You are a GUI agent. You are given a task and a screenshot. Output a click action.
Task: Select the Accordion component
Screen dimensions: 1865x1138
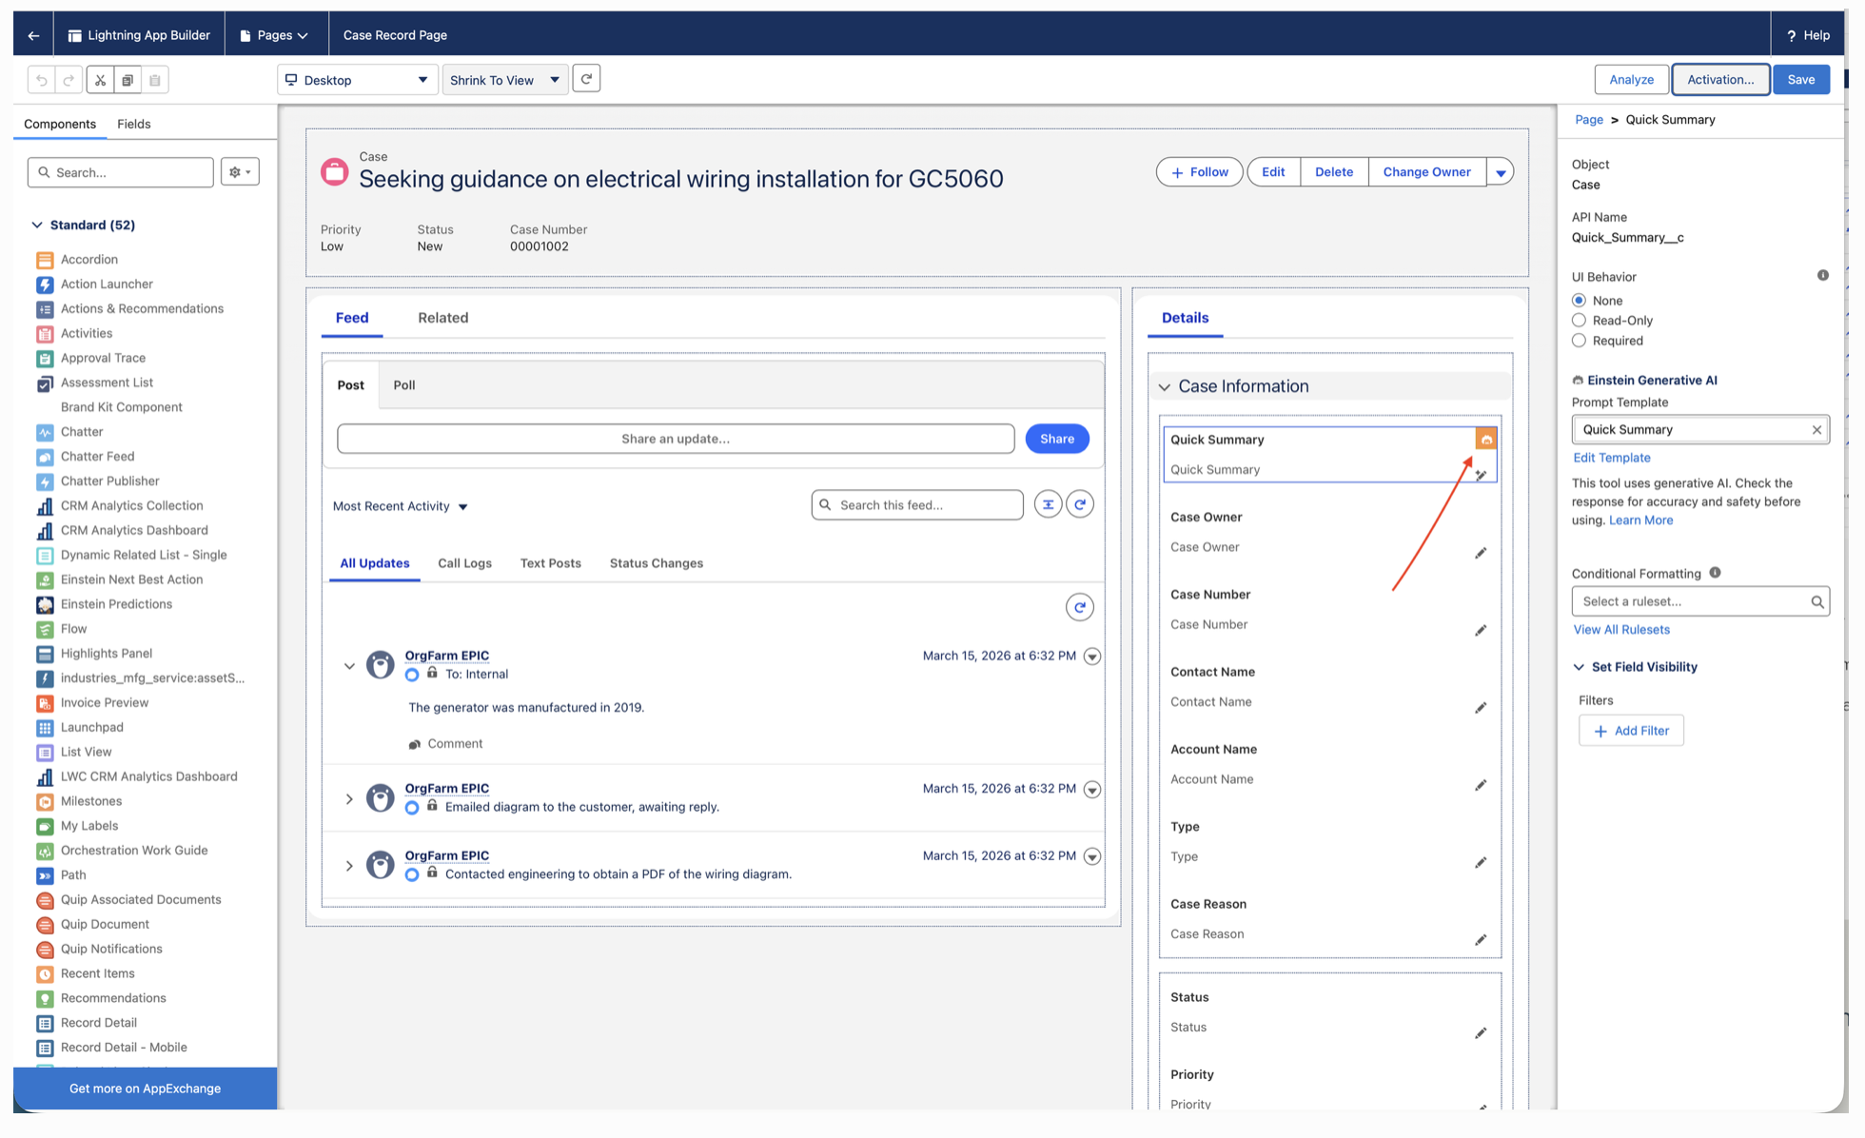(89, 259)
